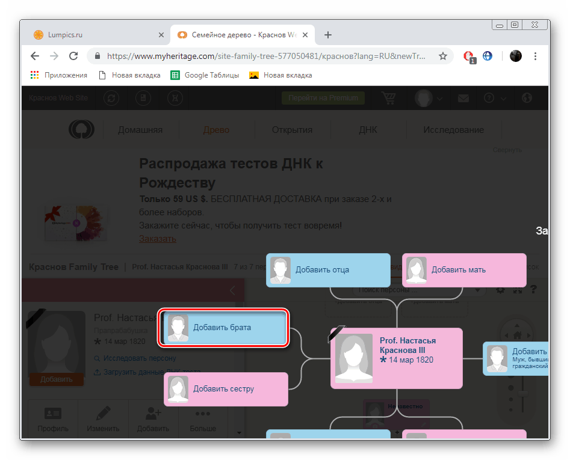570x460 pixels.
Task: Click the Заказать link in the DNA promo
Action: click(x=157, y=239)
